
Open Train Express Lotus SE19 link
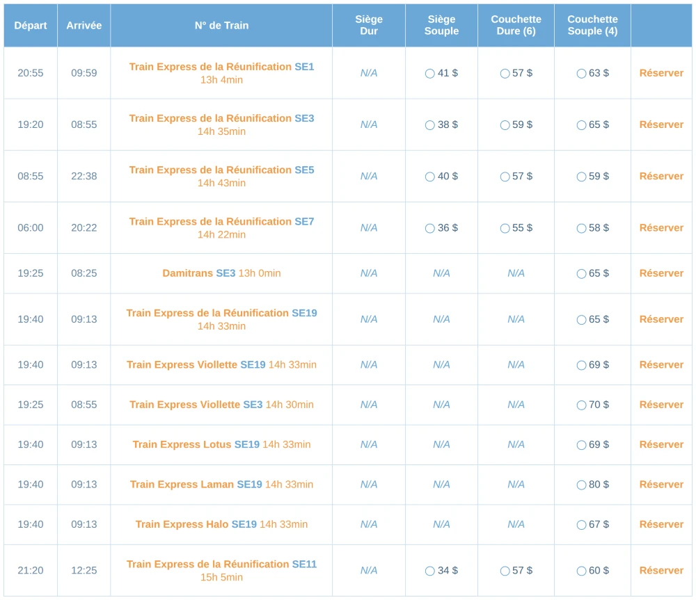221,444
